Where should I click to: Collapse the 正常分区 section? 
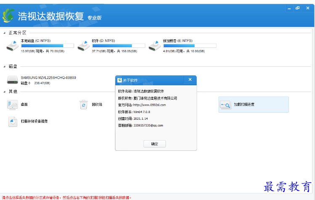4,33
